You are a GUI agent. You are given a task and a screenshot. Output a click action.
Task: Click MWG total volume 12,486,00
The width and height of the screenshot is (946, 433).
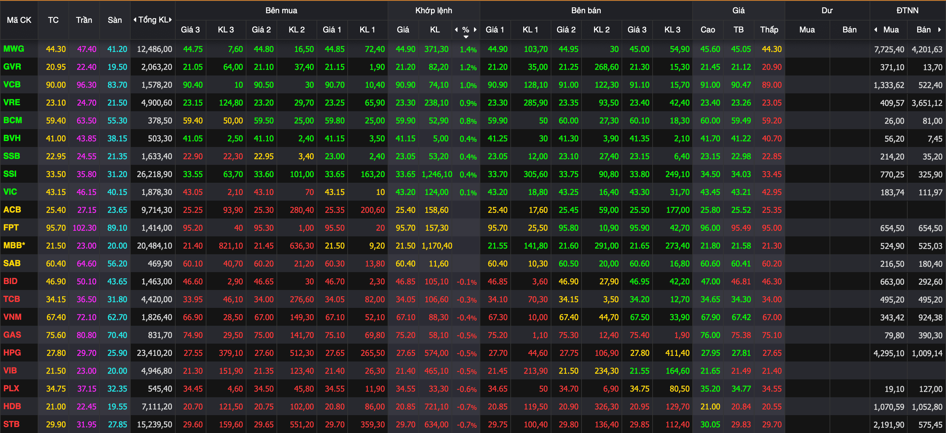(154, 49)
